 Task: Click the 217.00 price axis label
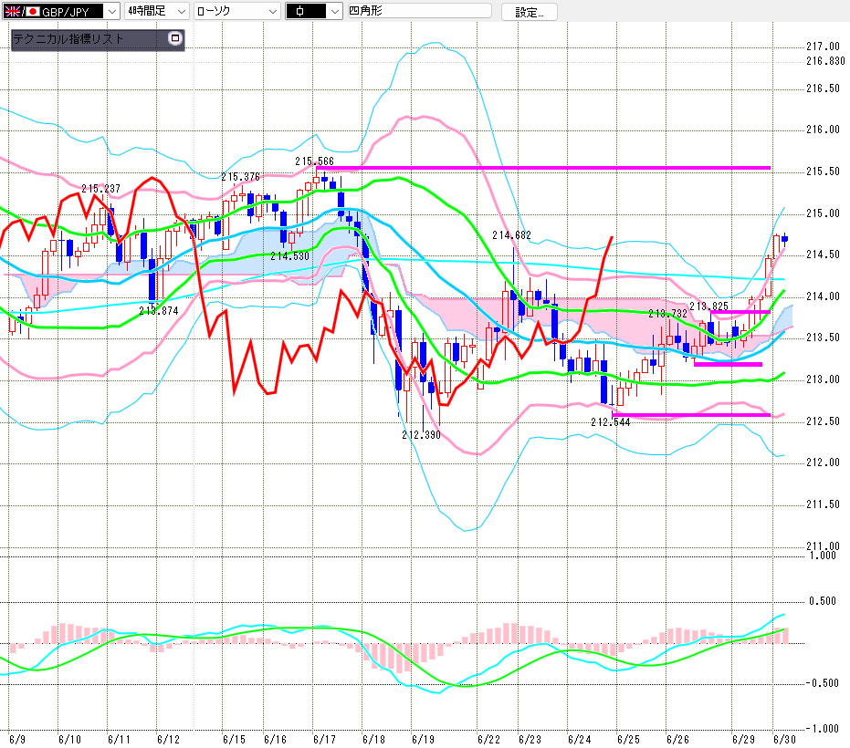tap(823, 47)
